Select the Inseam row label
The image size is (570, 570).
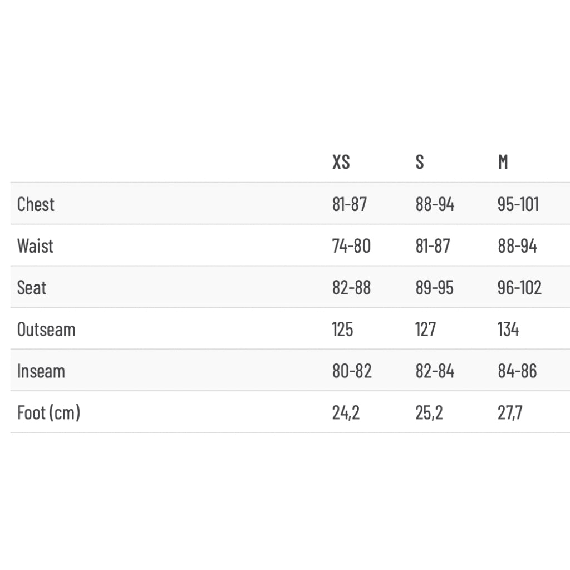click(41, 371)
